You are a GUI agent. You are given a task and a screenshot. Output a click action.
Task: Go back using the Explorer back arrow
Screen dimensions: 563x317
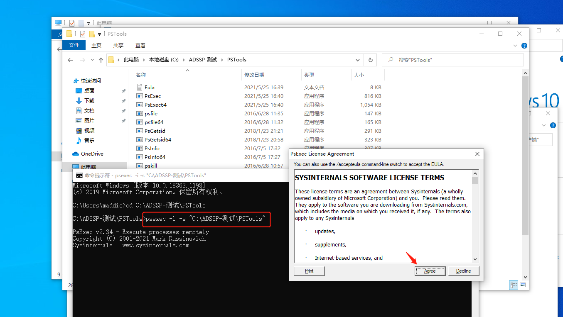(71, 60)
